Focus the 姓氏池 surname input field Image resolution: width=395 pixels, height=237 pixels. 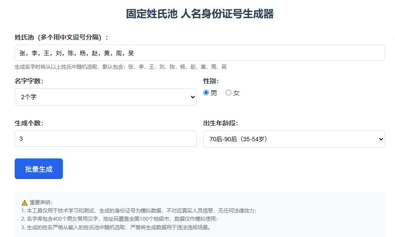(x=199, y=53)
